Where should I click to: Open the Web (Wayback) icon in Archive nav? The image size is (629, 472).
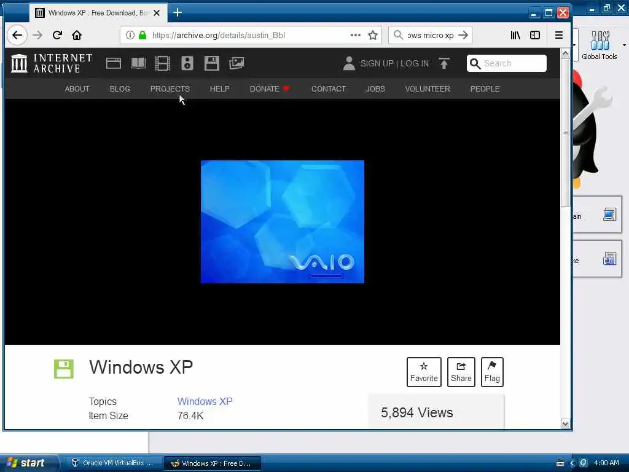point(114,63)
